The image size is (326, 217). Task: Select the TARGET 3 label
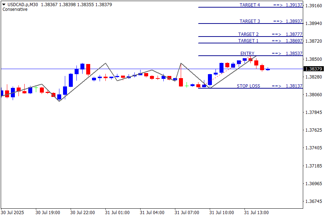[250, 21]
